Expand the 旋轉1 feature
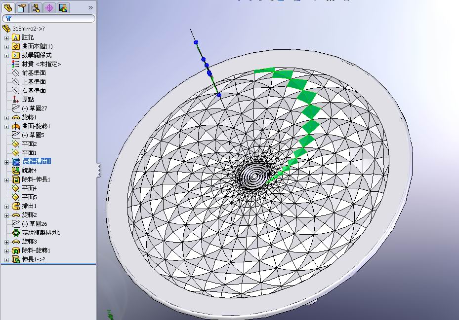The image size is (459, 320). [x=7, y=118]
